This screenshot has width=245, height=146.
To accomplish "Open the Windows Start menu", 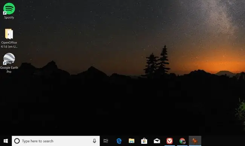I will point(6,141).
